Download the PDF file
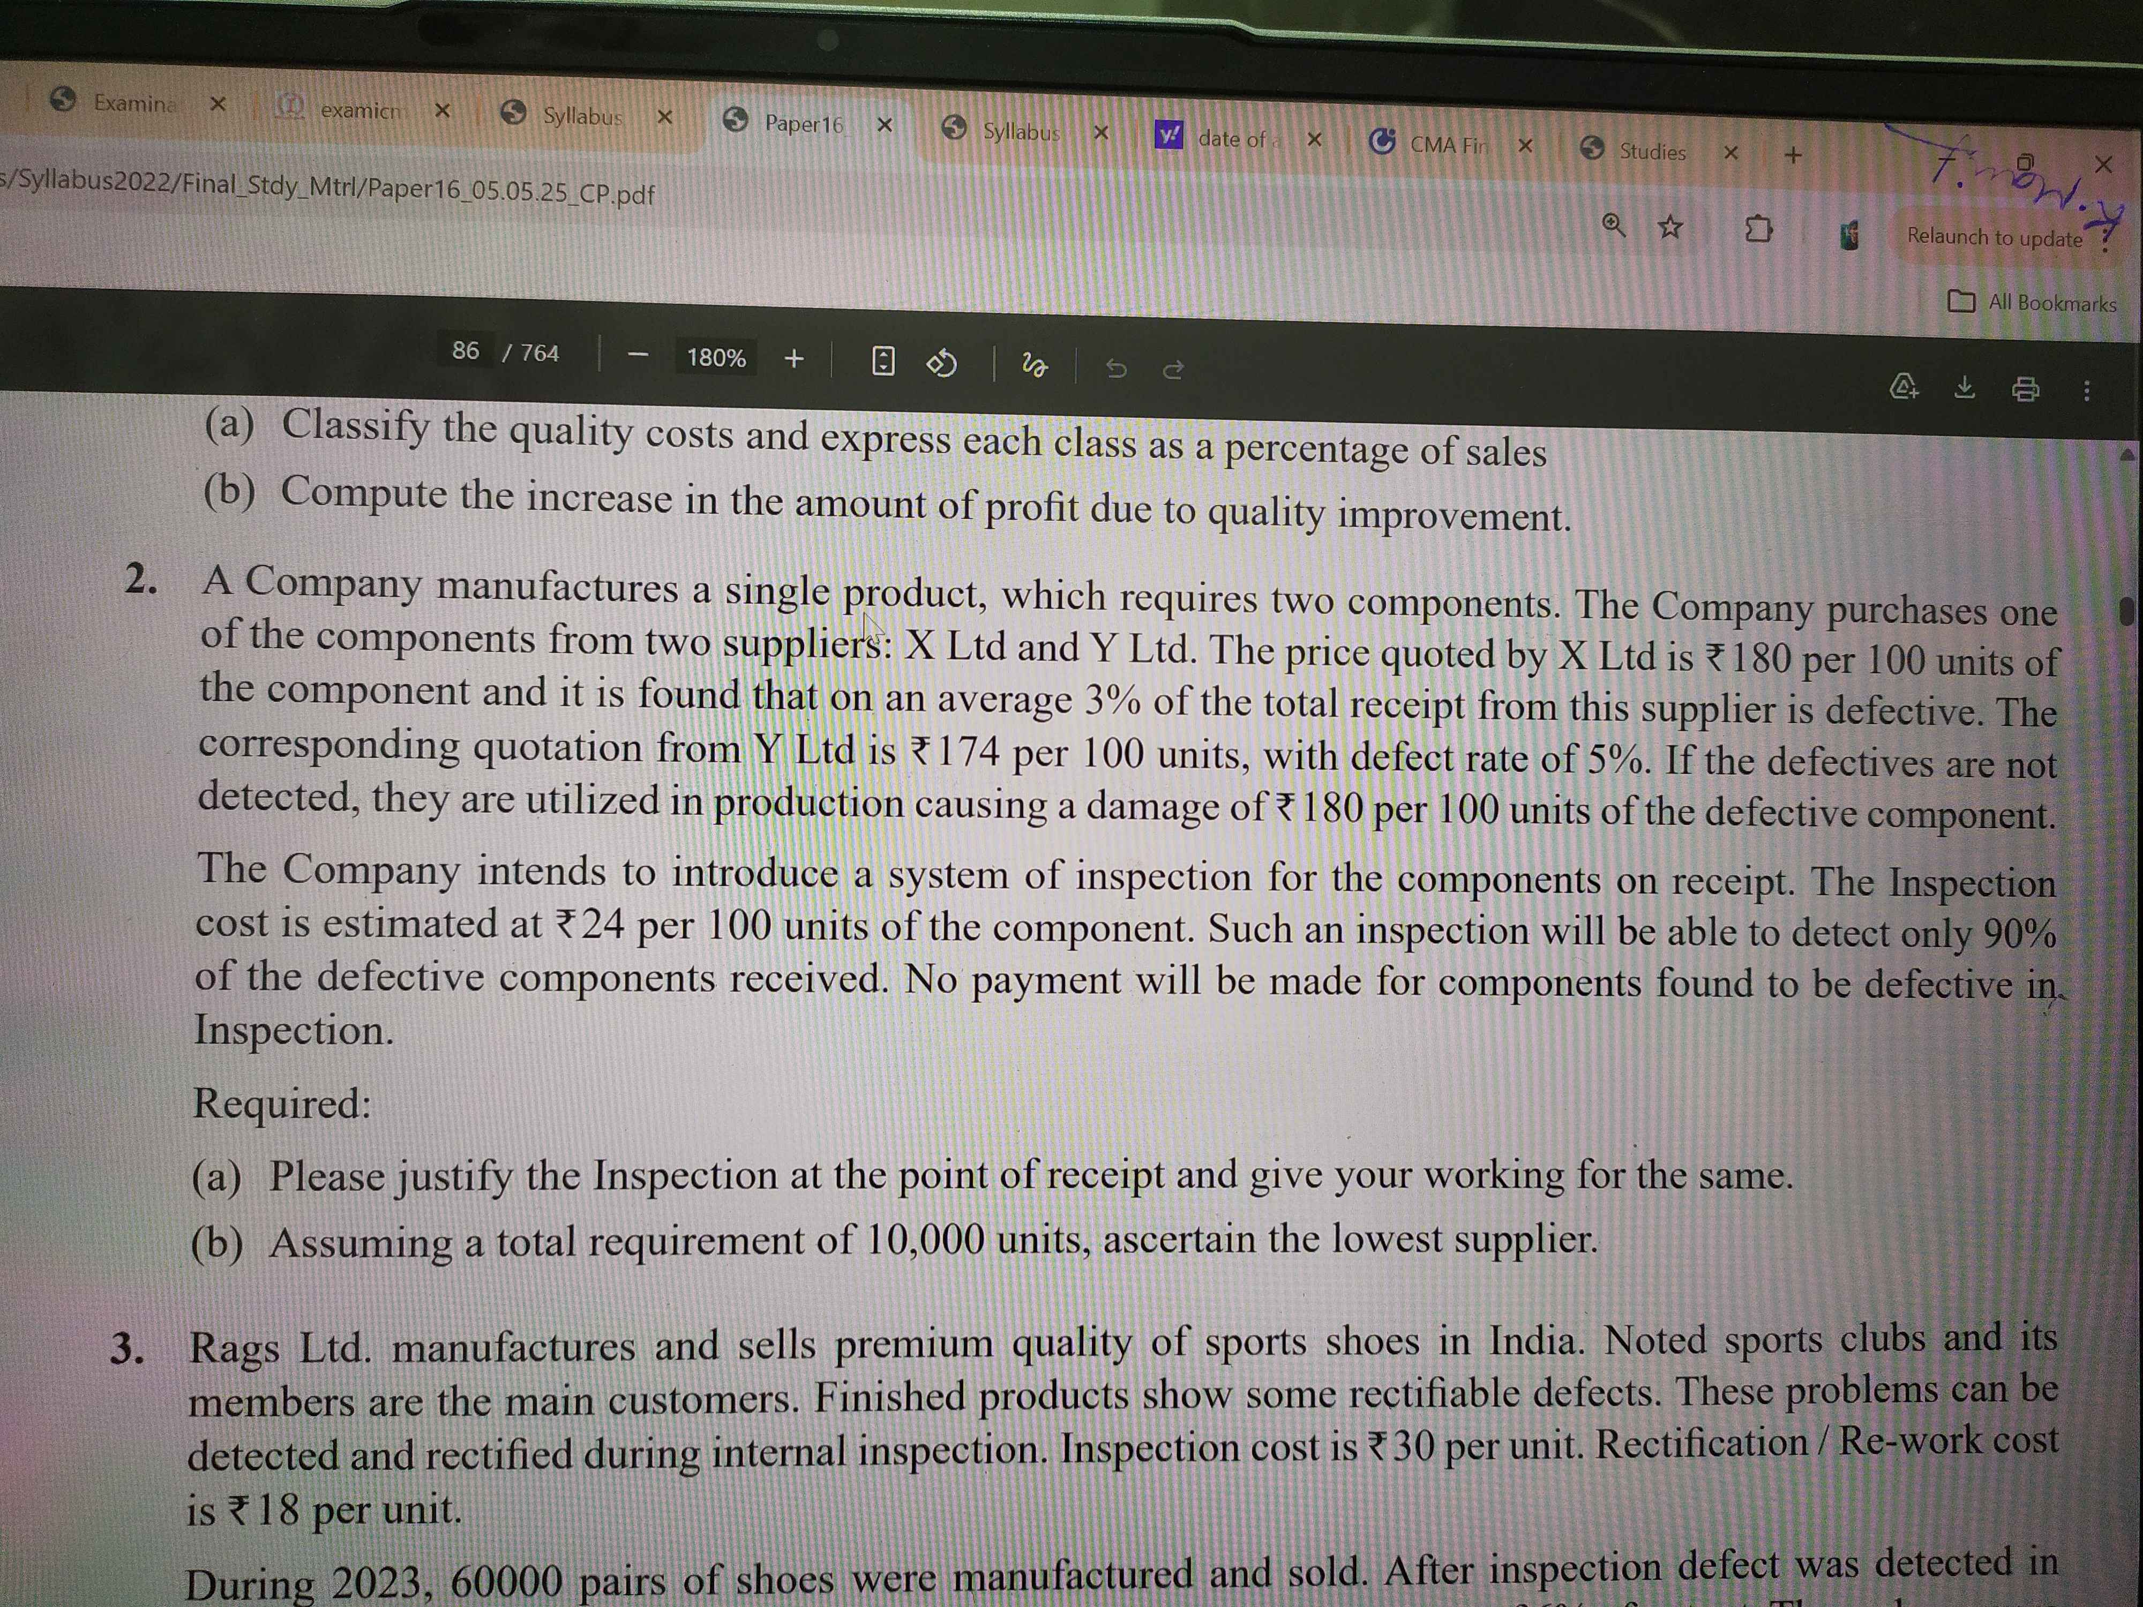Viewport: 2143px width, 1607px height. [1964, 388]
